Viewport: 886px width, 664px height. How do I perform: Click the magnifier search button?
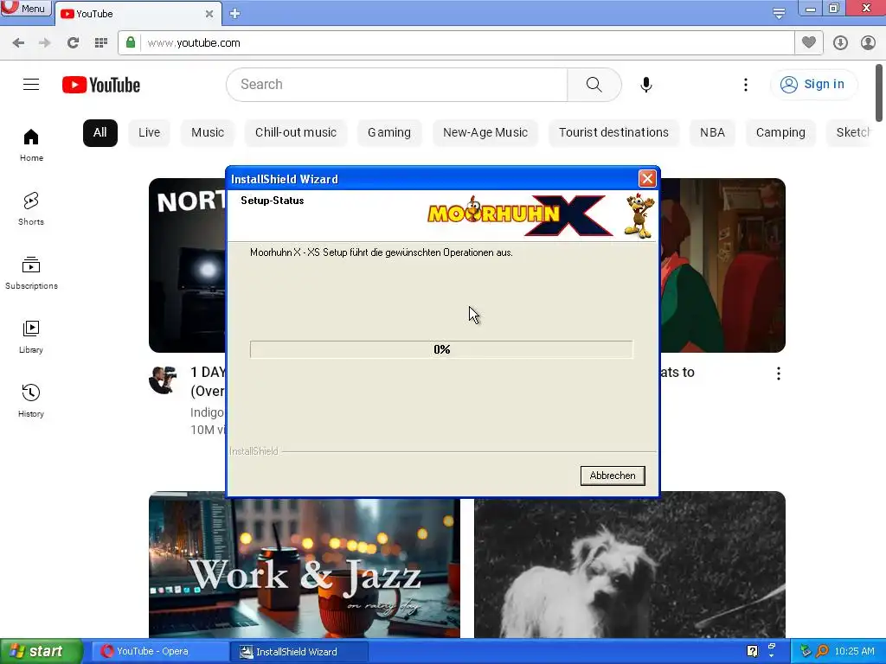(x=594, y=85)
